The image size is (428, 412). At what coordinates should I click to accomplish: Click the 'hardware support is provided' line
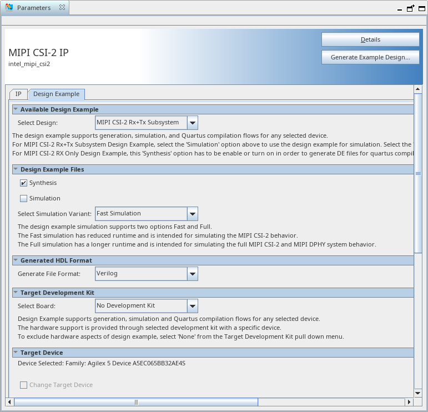[x=149, y=328]
